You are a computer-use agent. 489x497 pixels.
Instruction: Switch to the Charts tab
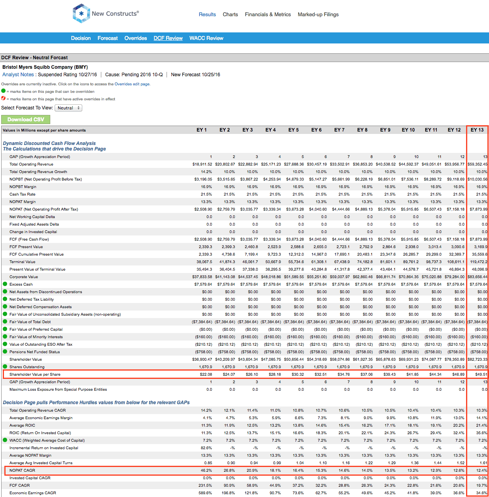(x=230, y=15)
